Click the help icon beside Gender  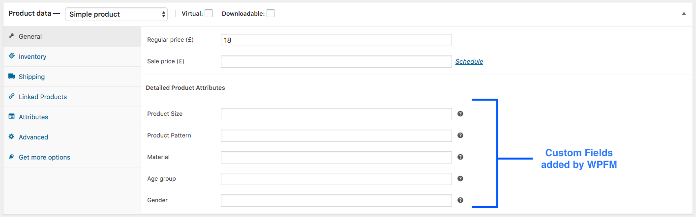[x=460, y=200]
